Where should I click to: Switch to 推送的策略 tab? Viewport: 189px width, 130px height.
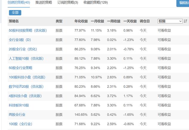point(43,2)
